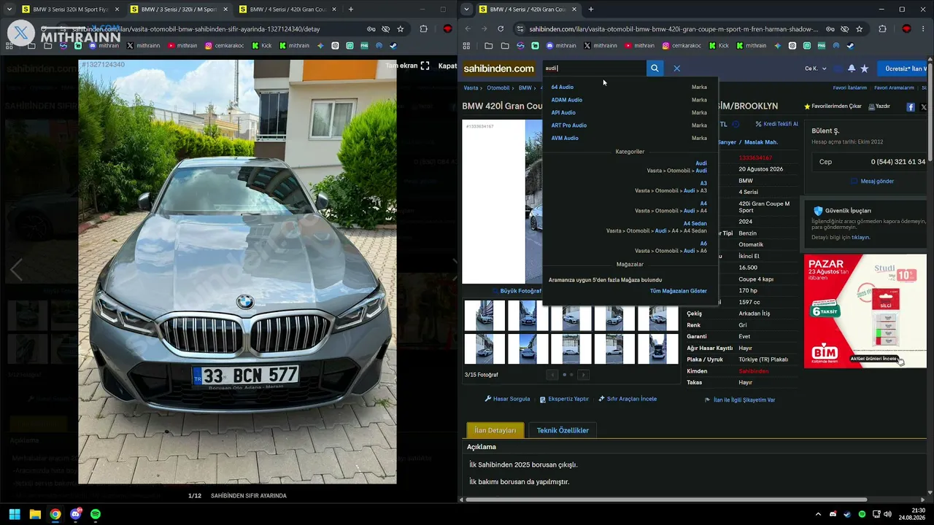Show hidden system tray icons

818,514
